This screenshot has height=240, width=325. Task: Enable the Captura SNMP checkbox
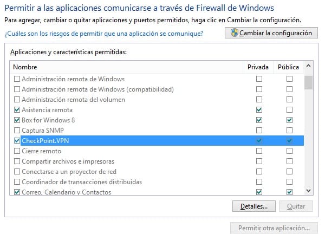pyautogui.click(x=17, y=131)
